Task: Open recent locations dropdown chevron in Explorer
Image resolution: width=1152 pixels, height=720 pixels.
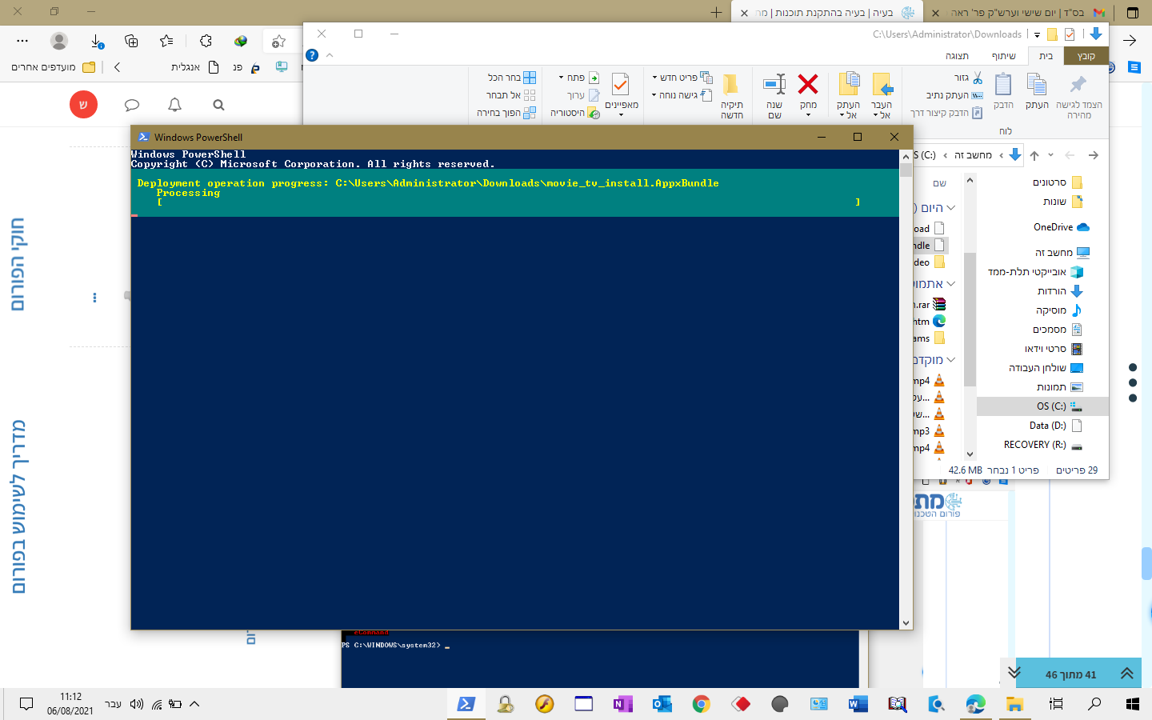Action: pyautogui.click(x=1051, y=155)
